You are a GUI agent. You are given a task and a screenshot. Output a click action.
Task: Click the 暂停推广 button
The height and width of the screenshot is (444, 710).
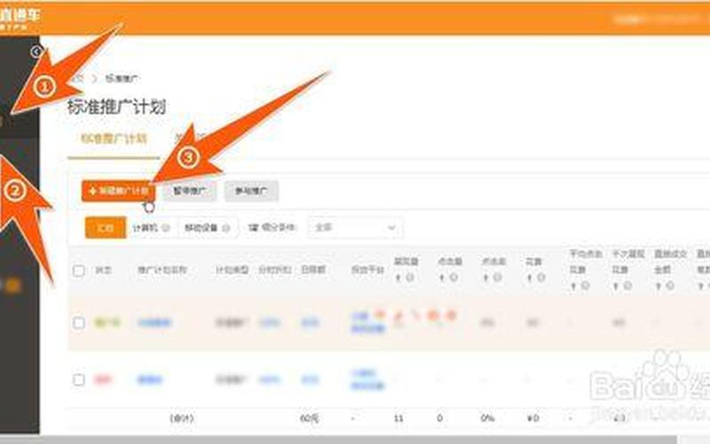(190, 191)
